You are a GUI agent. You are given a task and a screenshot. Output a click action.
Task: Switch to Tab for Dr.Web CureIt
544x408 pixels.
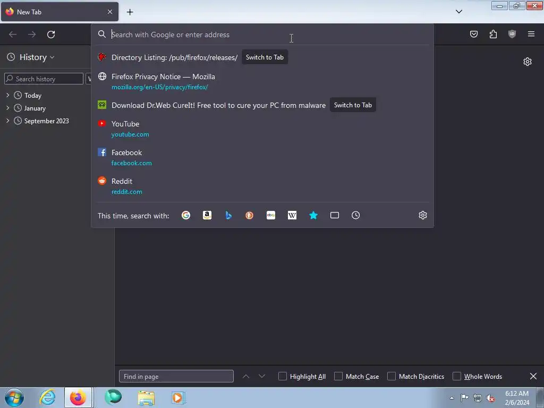(353, 105)
